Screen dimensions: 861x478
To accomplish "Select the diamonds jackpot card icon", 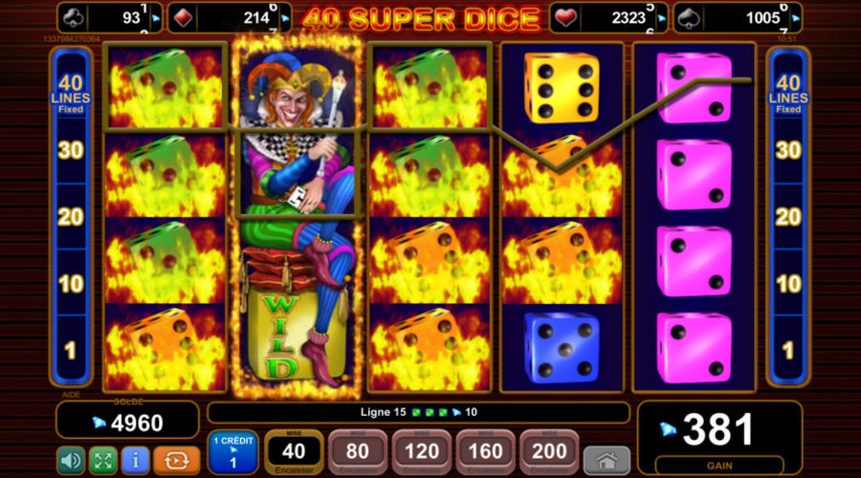I will (183, 18).
